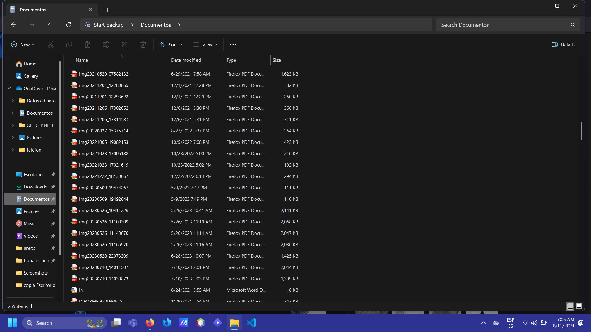Open the Sort dropdown menu

click(171, 45)
